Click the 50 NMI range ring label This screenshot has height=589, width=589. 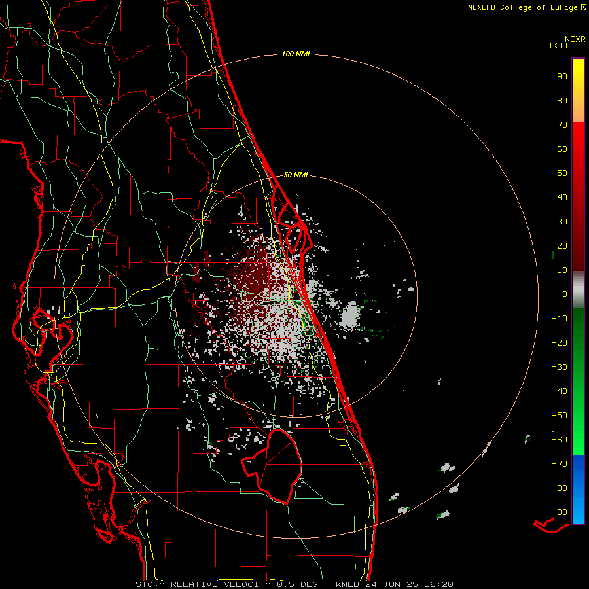(296, 175)
